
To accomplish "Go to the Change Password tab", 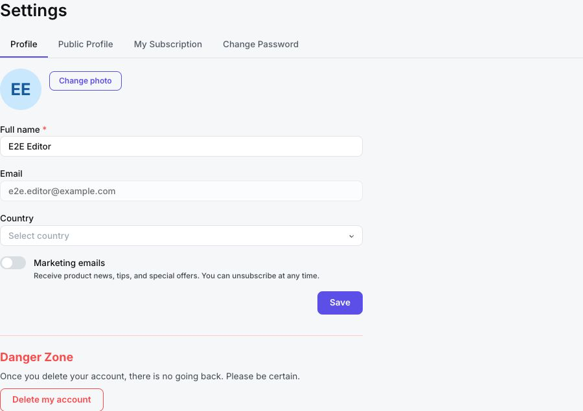I will click(x=260, y=44).
